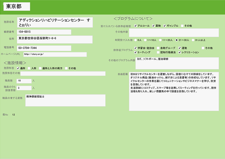Choose 11〜20人 annual intake
The width and height of the screenshot is (225, 159).
point(160,40)
